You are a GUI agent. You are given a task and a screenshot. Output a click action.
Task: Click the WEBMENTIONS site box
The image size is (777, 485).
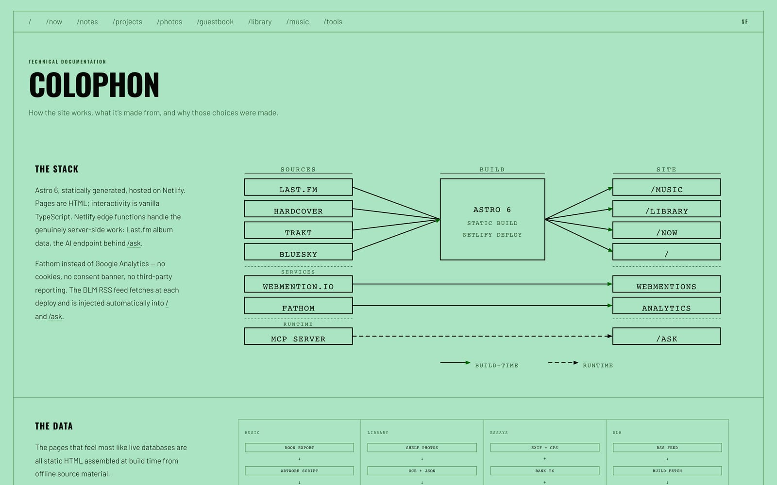point(666,284)
